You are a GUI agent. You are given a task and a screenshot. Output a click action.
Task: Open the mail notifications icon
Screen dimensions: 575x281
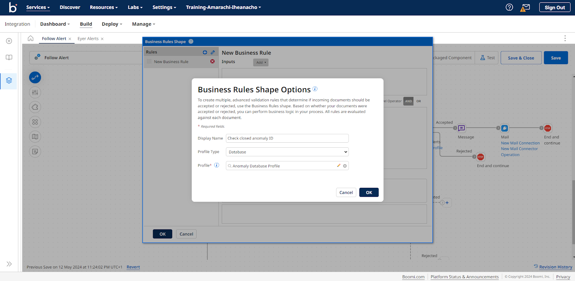(525, 8)
